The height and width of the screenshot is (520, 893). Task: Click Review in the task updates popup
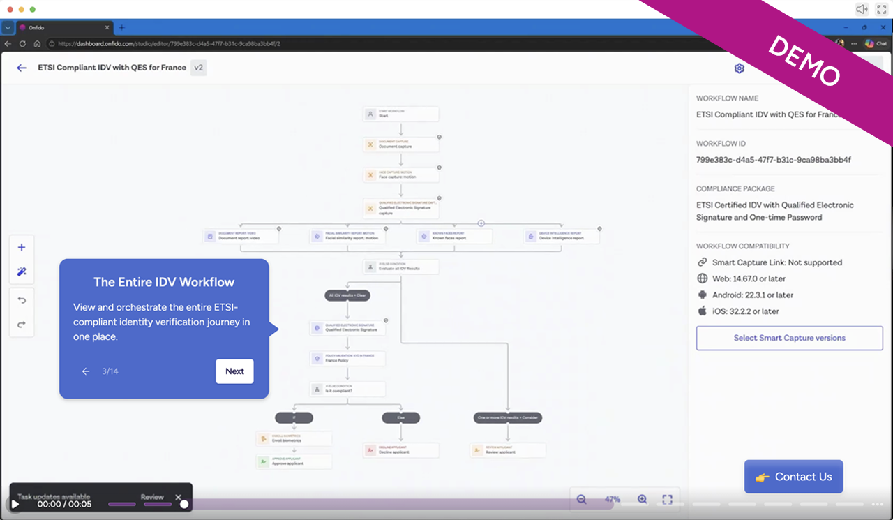(152, 497)
